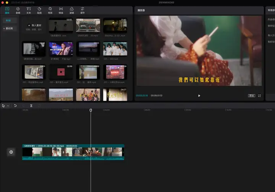
Task: Click the 原始 original ratio button
Action: (x=251, y=96)
